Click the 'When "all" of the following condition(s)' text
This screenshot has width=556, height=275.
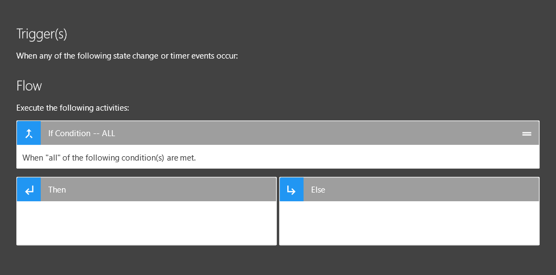[x=109, y=158]
